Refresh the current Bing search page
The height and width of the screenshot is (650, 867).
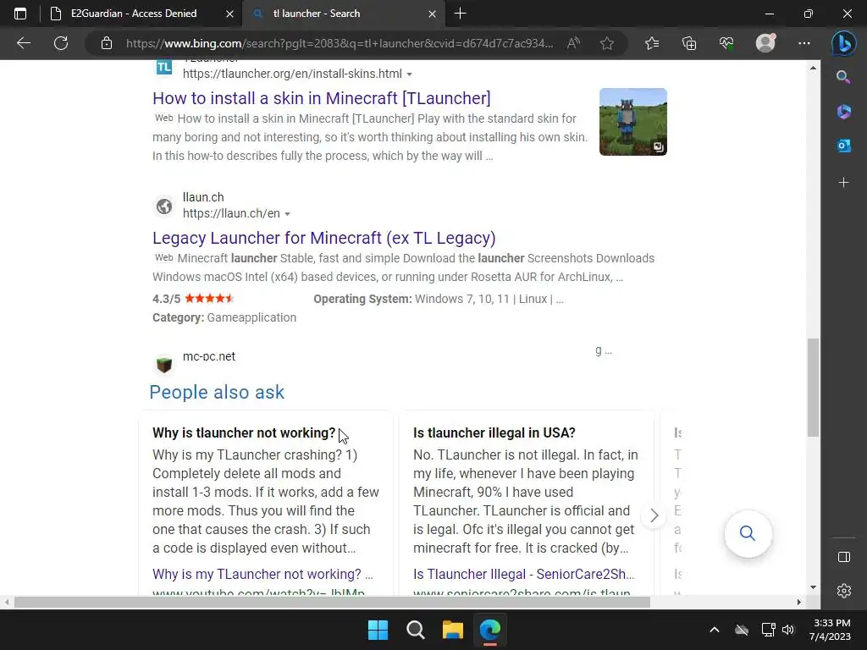pos(61,43)
